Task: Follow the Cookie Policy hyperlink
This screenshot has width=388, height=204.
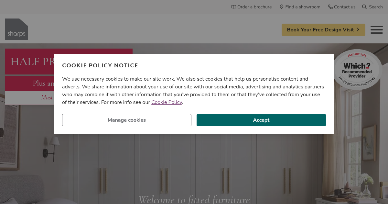Action: pyautogui.click(x=167, y=102)
